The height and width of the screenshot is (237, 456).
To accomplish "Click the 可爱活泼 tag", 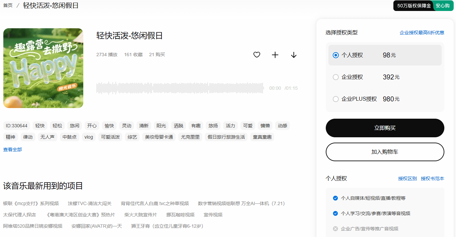I will tap(110, 137).
